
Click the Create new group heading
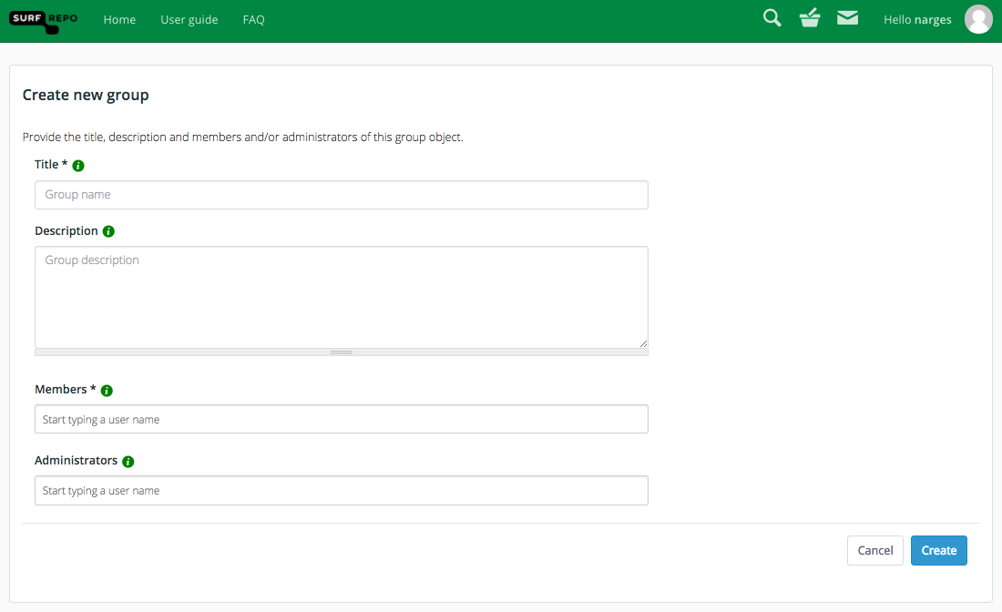click(86, 96)
